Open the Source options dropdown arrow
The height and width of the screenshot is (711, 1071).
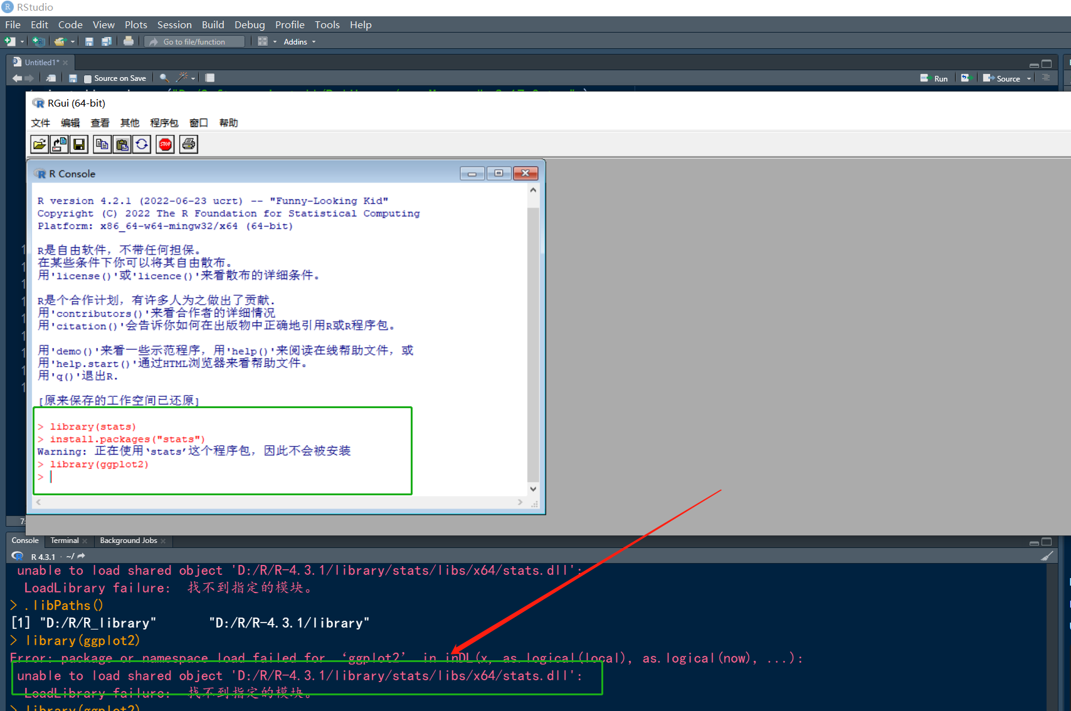point(1029,79)
